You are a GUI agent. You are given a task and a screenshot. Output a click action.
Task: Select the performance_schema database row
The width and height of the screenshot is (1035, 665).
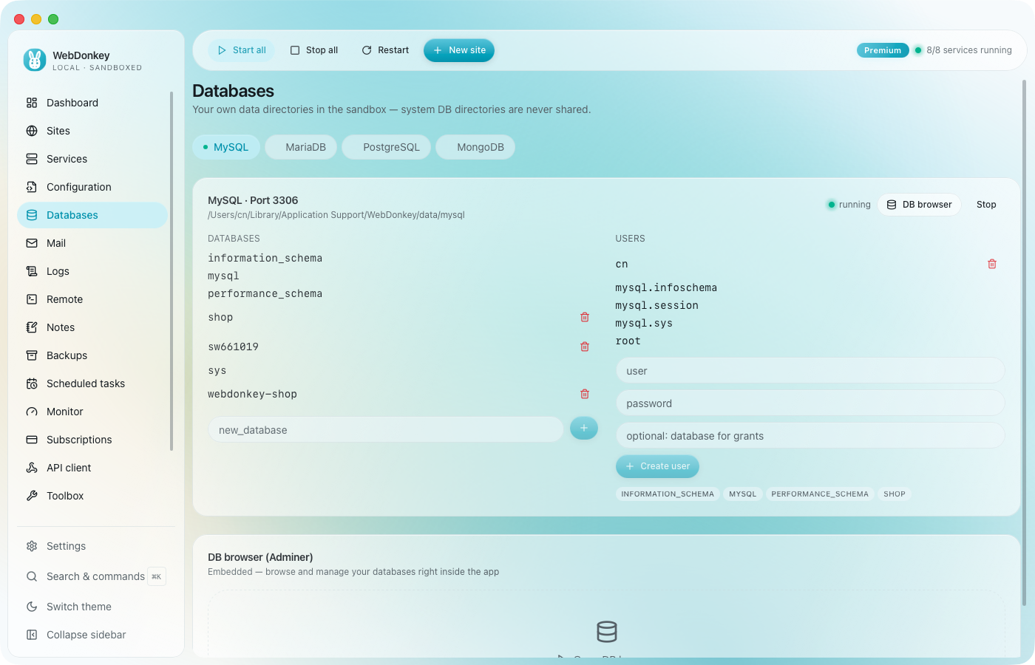coord(403,293)
